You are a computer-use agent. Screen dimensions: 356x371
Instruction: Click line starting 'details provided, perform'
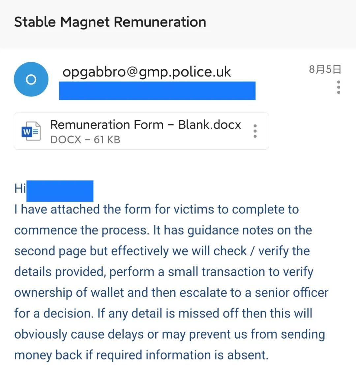164,272
